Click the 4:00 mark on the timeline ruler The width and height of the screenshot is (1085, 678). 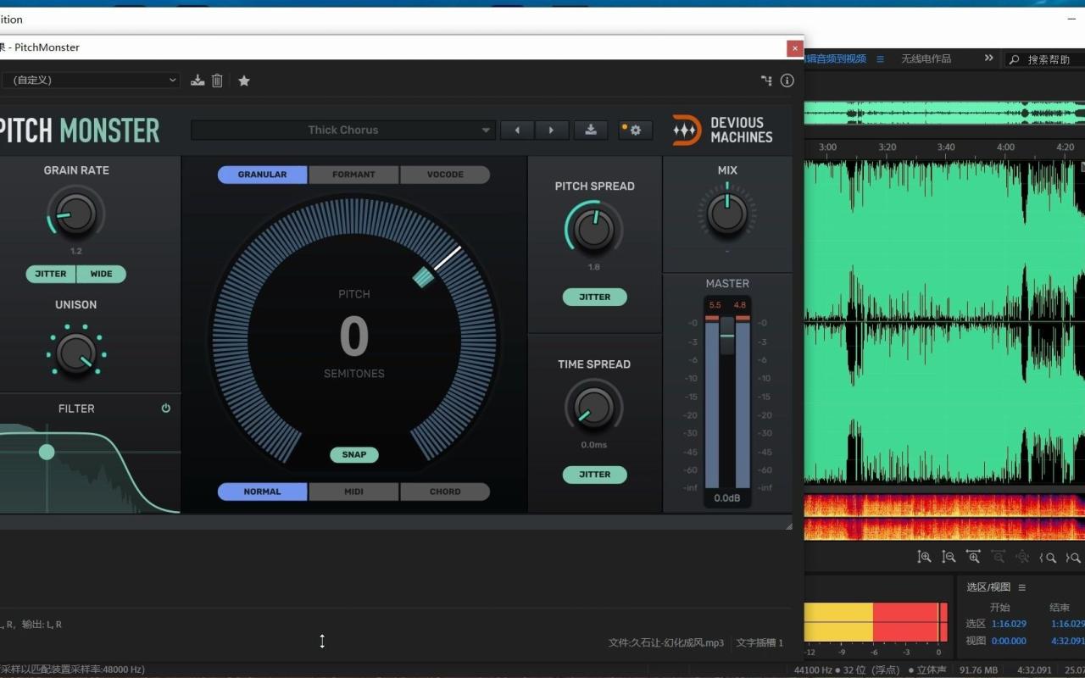click(x=1005, y=147)
